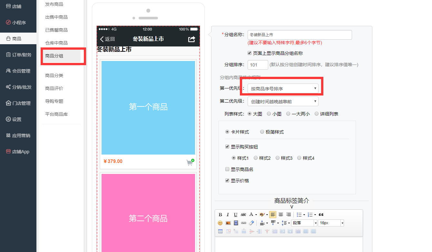Choose the 卡片样式 option
432x252 pixels.
227,132
